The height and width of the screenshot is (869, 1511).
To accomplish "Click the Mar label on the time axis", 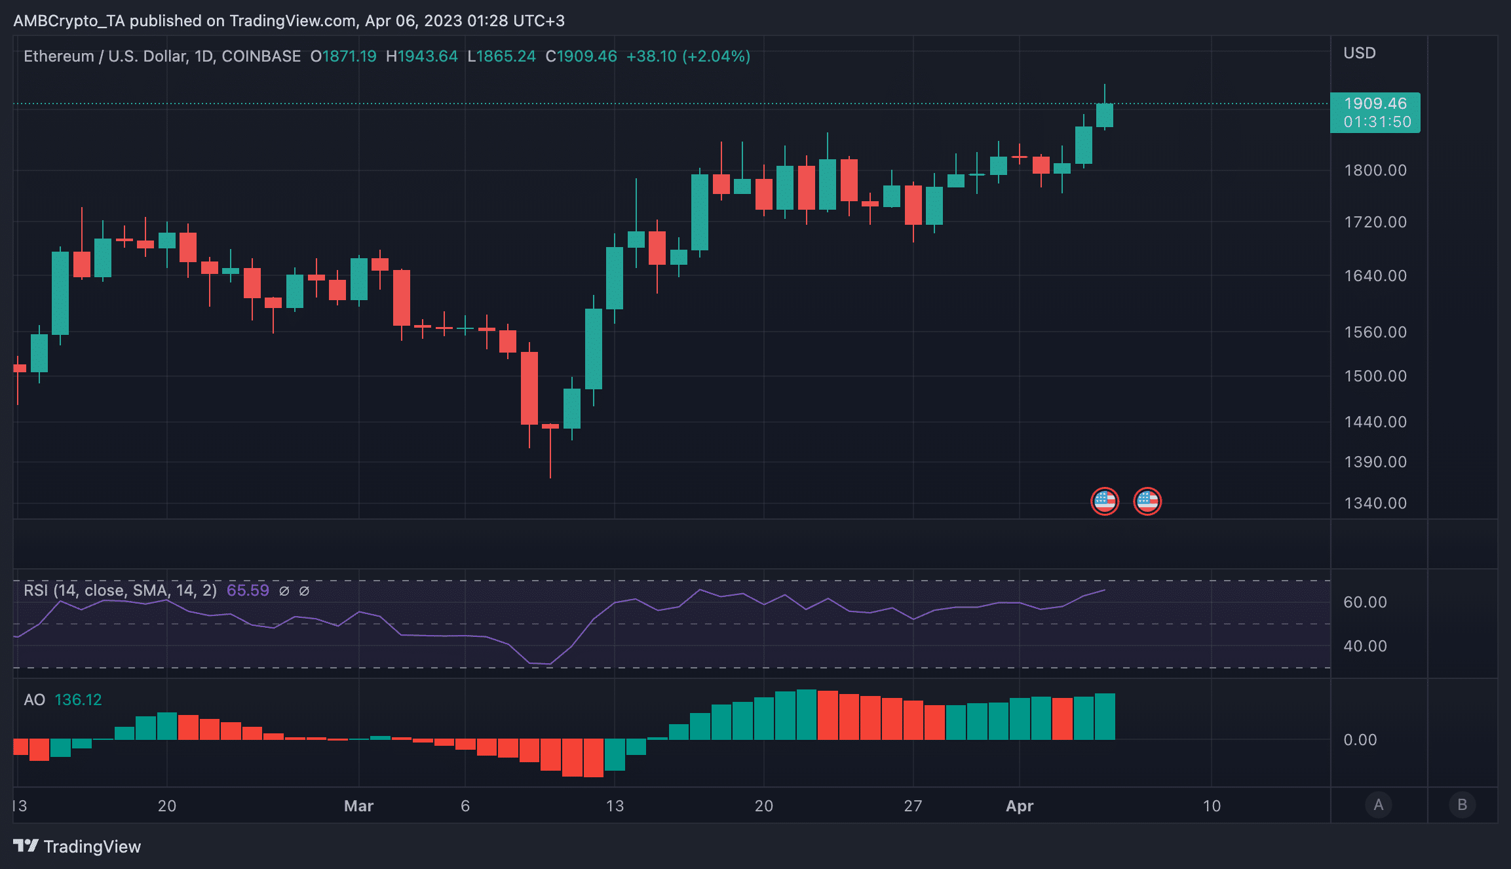I will coord(358,806).
